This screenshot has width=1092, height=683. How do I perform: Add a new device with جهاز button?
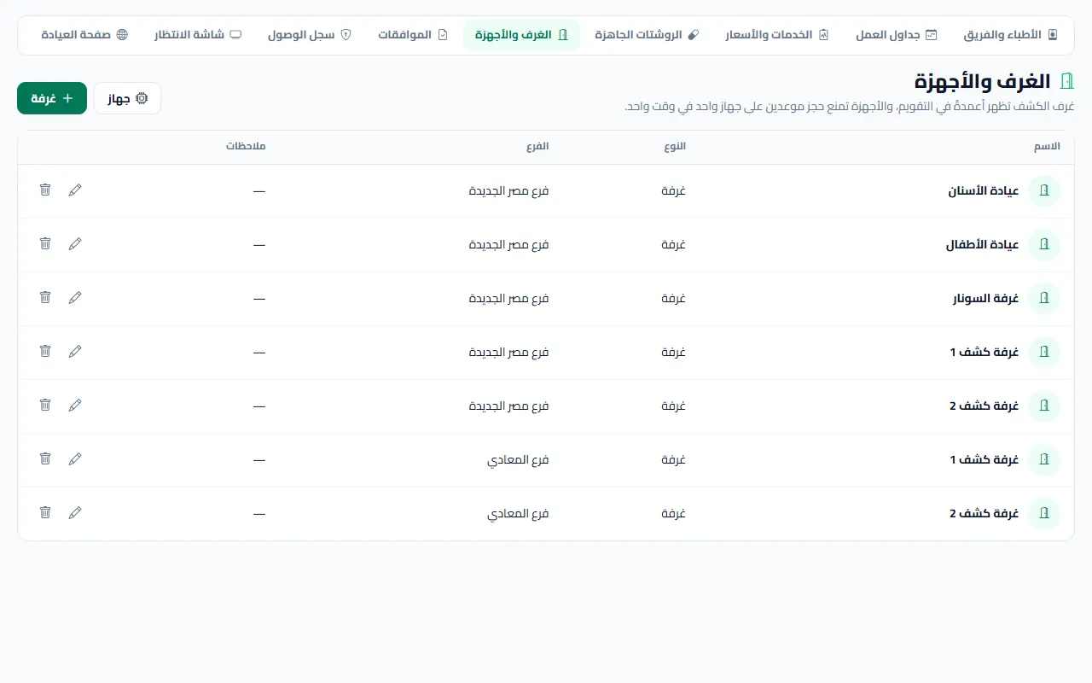[127, 98]
